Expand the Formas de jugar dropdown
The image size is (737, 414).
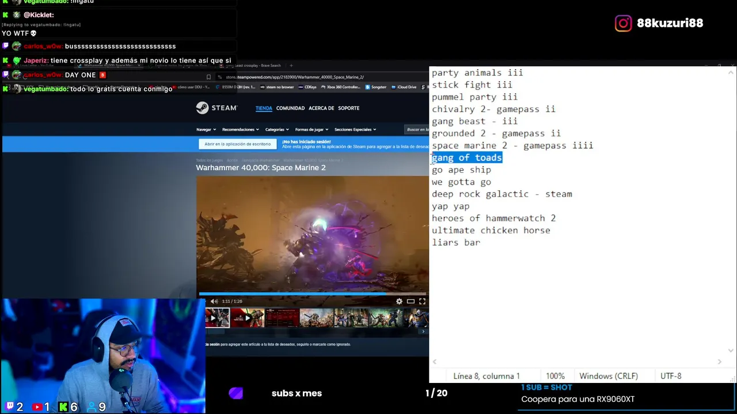[311, 129]
